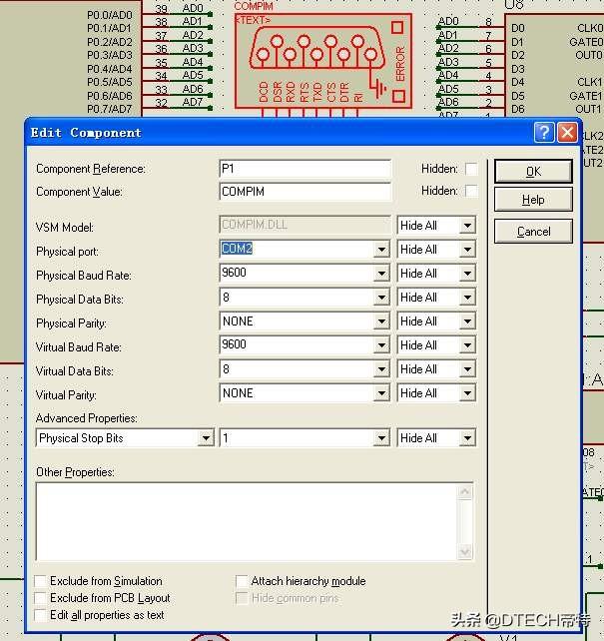This screenshot has height=641, width=604.
Task: Click the OK button
Action: pyautogui.click(x=533, y=172)
